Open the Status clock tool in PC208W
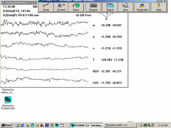Viewport: 171px width, 128px height. [x=76, y=7]
